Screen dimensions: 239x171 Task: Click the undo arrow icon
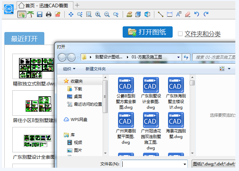pos(197,14)
